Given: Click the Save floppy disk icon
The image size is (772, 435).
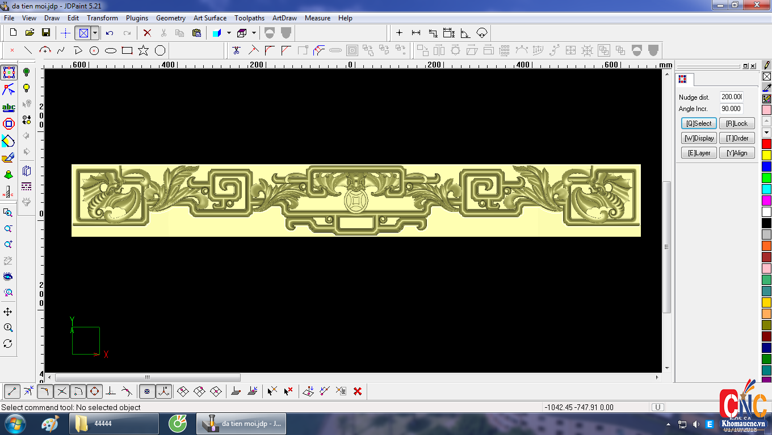Looking at the screenshot, I should (x=46, y=33).
